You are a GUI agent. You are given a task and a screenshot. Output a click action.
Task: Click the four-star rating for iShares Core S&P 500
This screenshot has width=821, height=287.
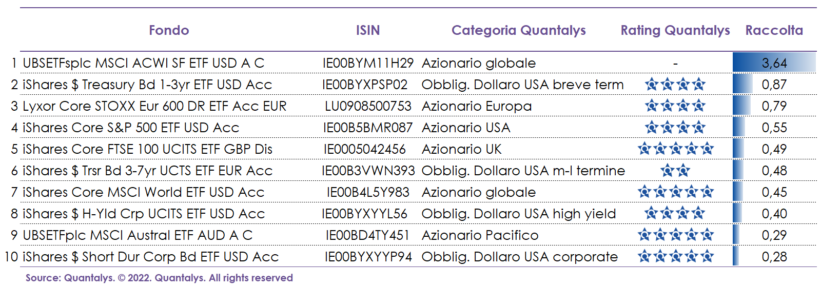click(x=675, y=127)
